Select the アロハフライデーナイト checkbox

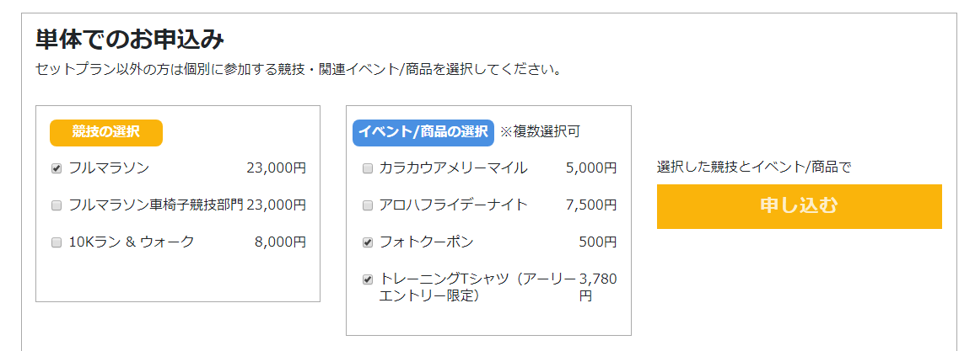pyautogui.click(x=368, y=205)
